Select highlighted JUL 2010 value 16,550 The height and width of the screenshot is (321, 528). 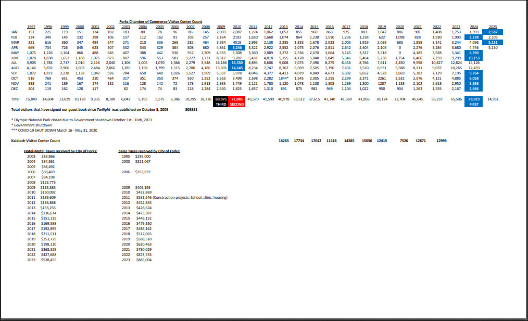click(237, 63)
